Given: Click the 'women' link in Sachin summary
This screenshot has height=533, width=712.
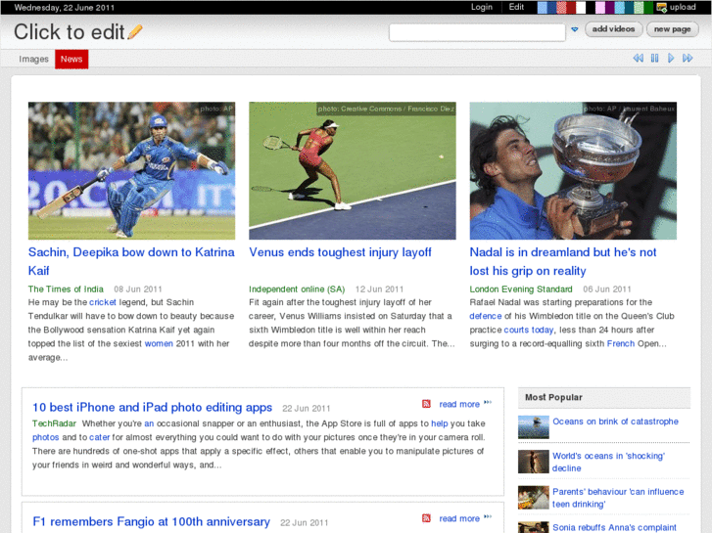Looking at the screenshot, I should (x=159, y=343).
